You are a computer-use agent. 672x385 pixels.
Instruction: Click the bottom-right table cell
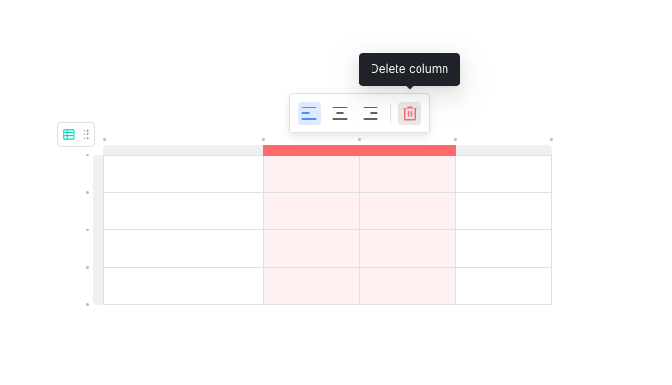[x=503, y=286]
